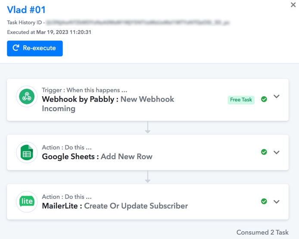Click the Webhook by Pabbly app icon
299x239 pixels.
pos(27,97)
